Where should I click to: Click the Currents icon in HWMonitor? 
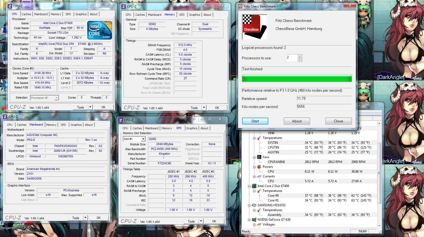259,176
